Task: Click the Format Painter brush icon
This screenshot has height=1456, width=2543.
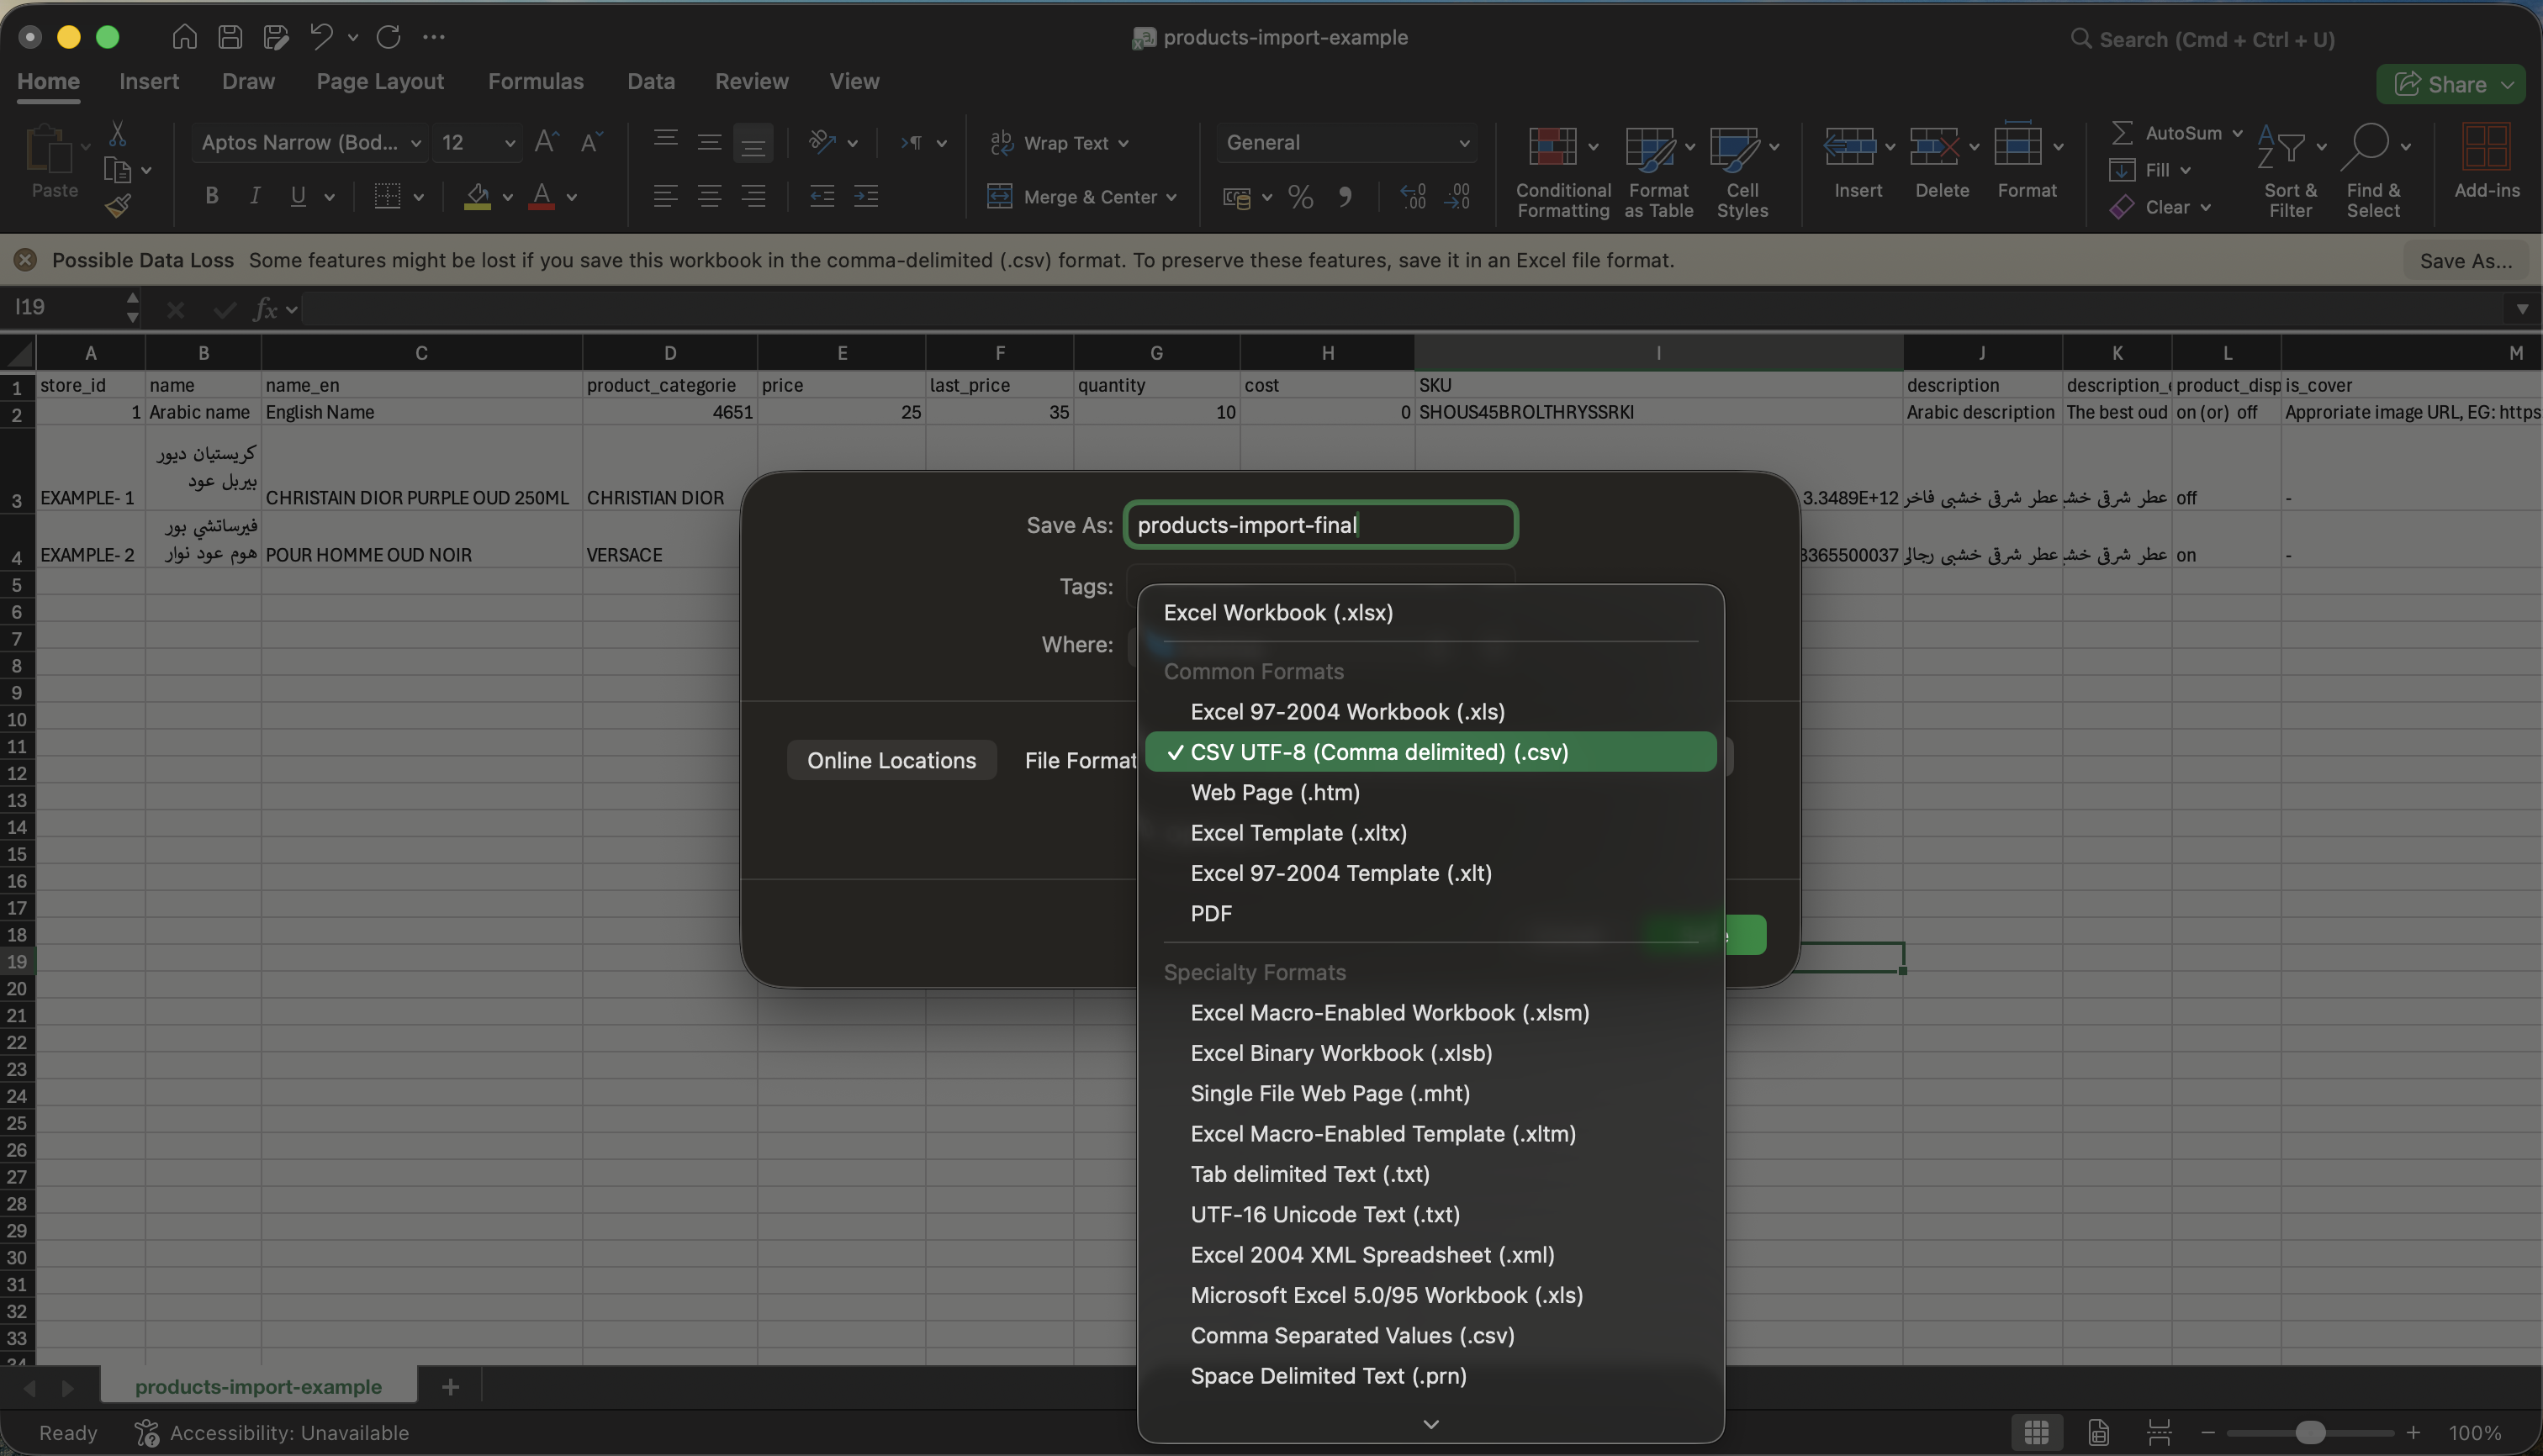Action: [118, 206]
